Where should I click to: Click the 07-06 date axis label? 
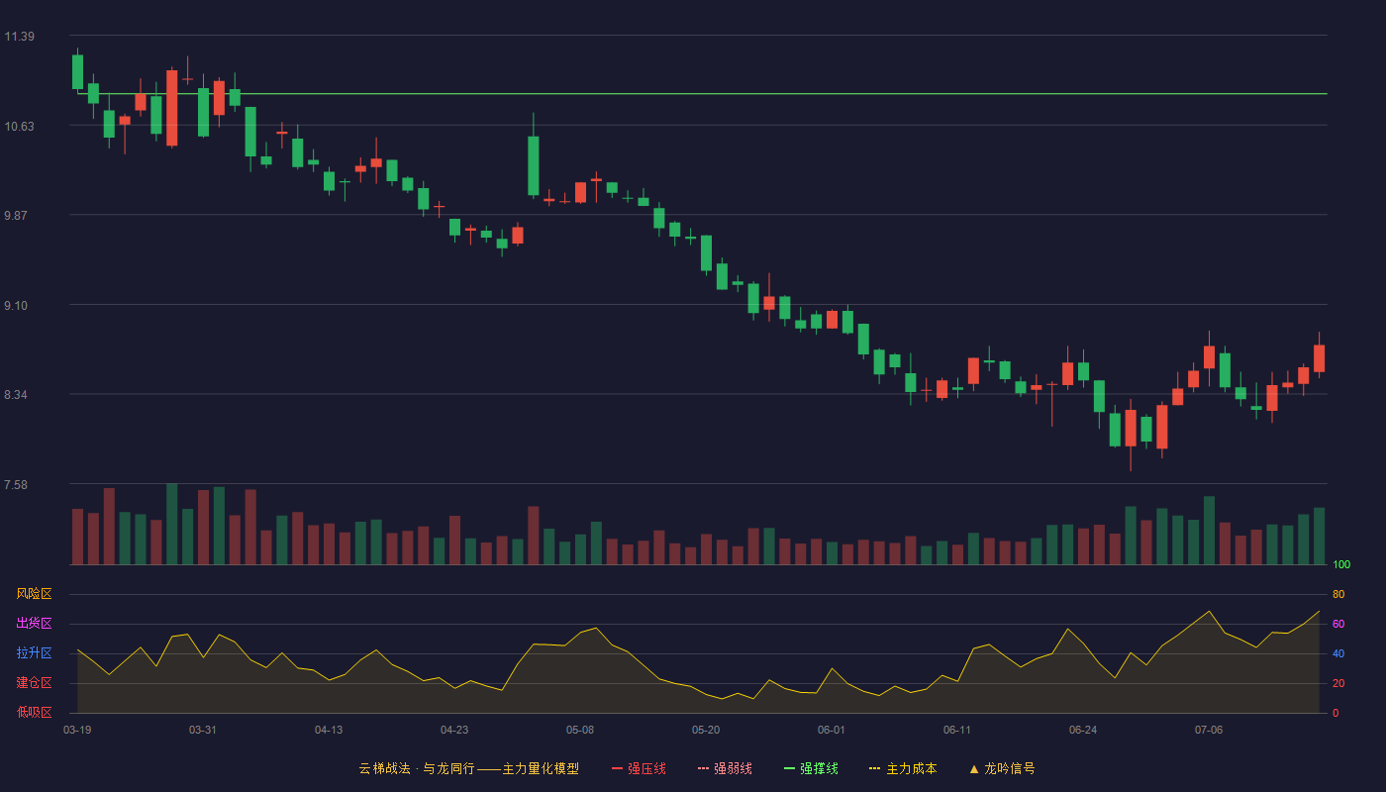(x=1209, y=730)
